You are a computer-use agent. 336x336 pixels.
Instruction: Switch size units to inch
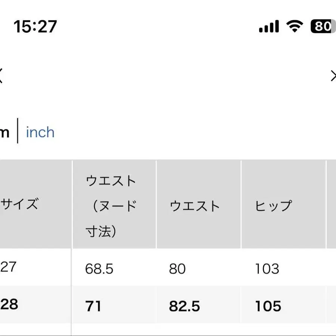[40, 133]
